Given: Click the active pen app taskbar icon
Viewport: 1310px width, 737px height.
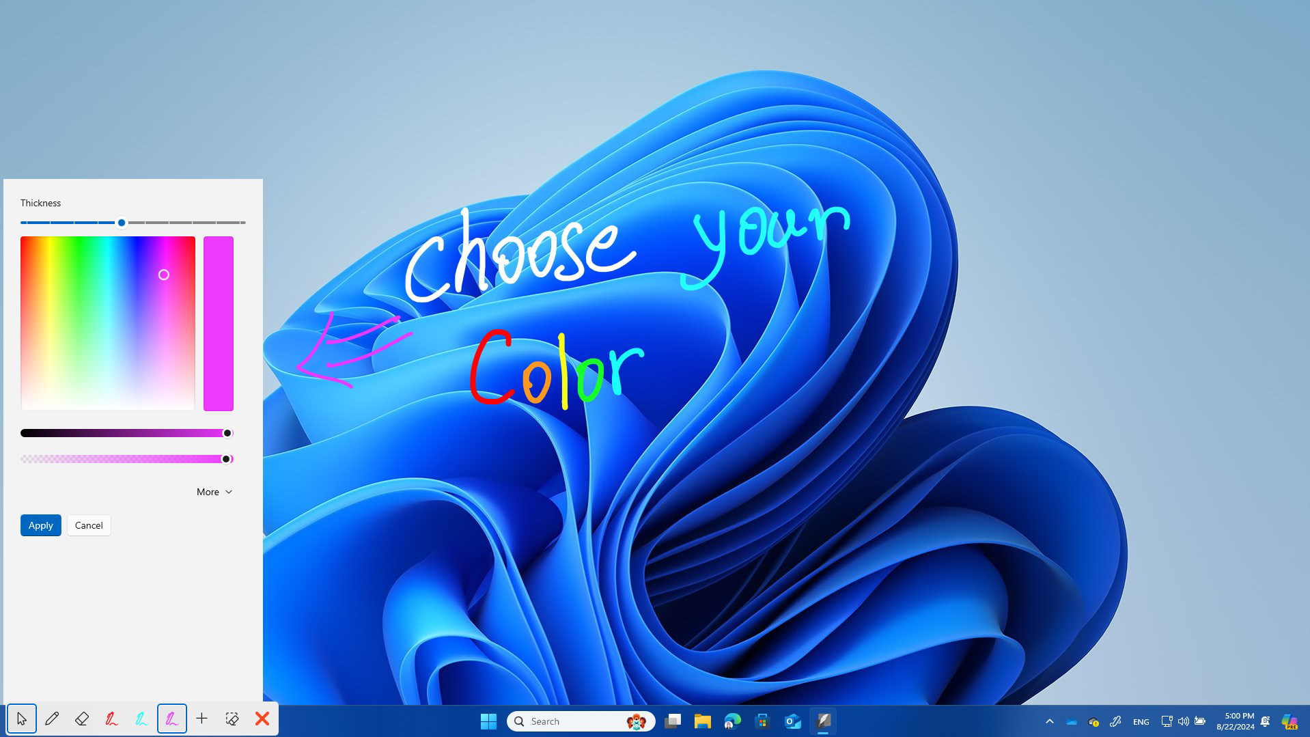Looking at the screenshot, I should pos(823,721).
